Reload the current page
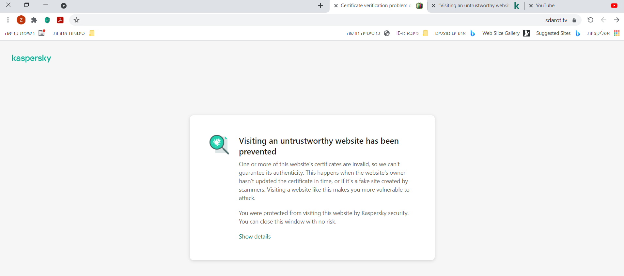 [x=590, y=20]
